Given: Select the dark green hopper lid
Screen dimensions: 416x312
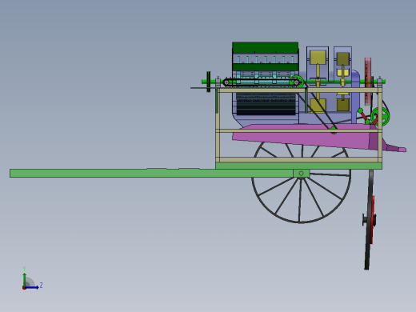Looking at the screenshot, I should pyautogui.click(x=265, y=47).
